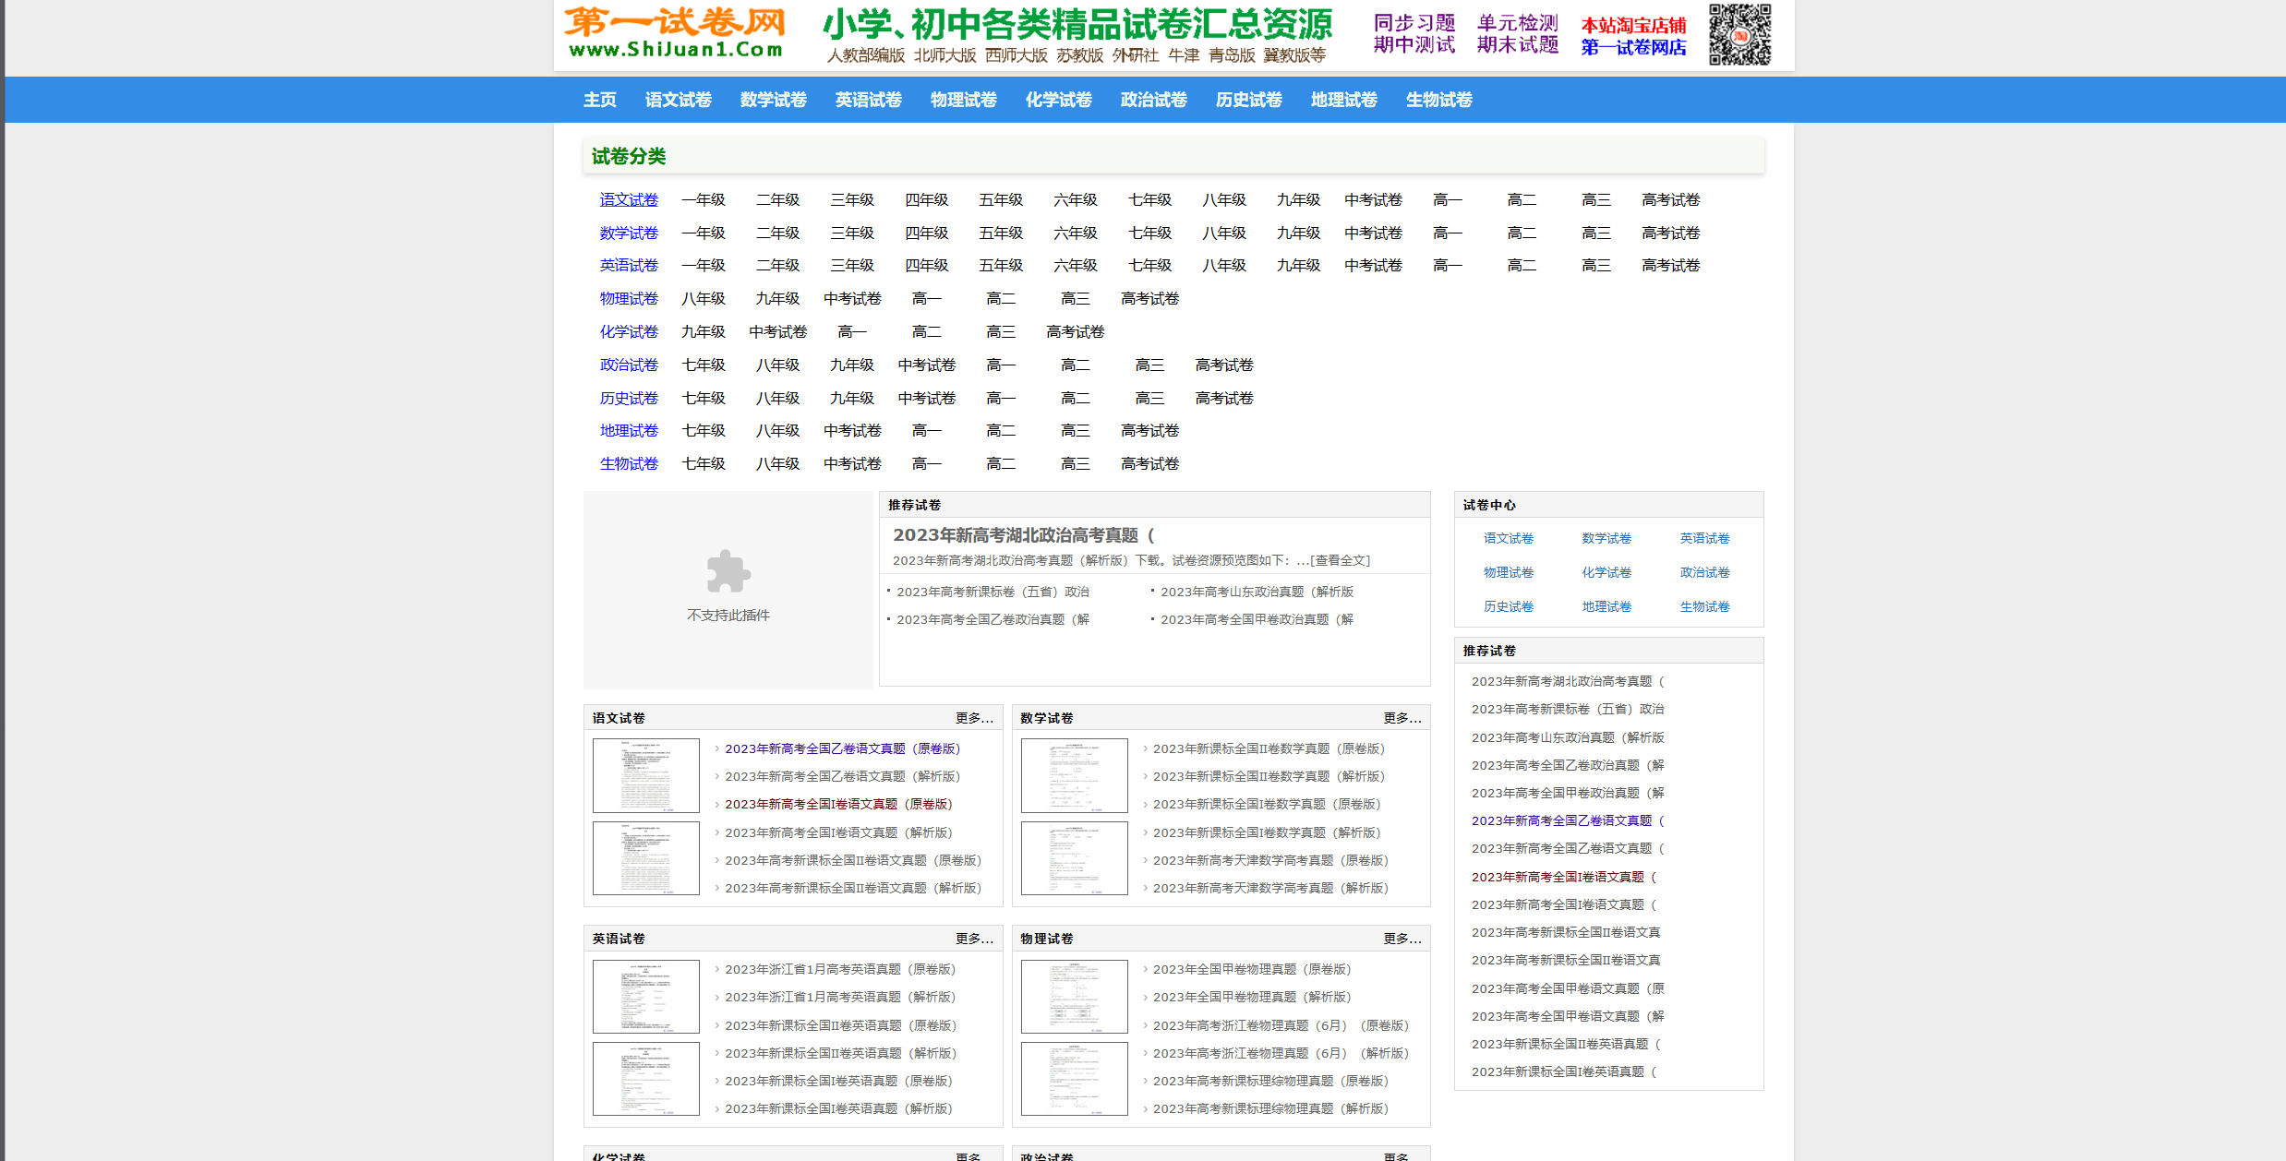Open 2023年全国甲卷物理真题（原卷版） link
The width and height of the screenshot is (2286, 1161).
click(1252, 969)
